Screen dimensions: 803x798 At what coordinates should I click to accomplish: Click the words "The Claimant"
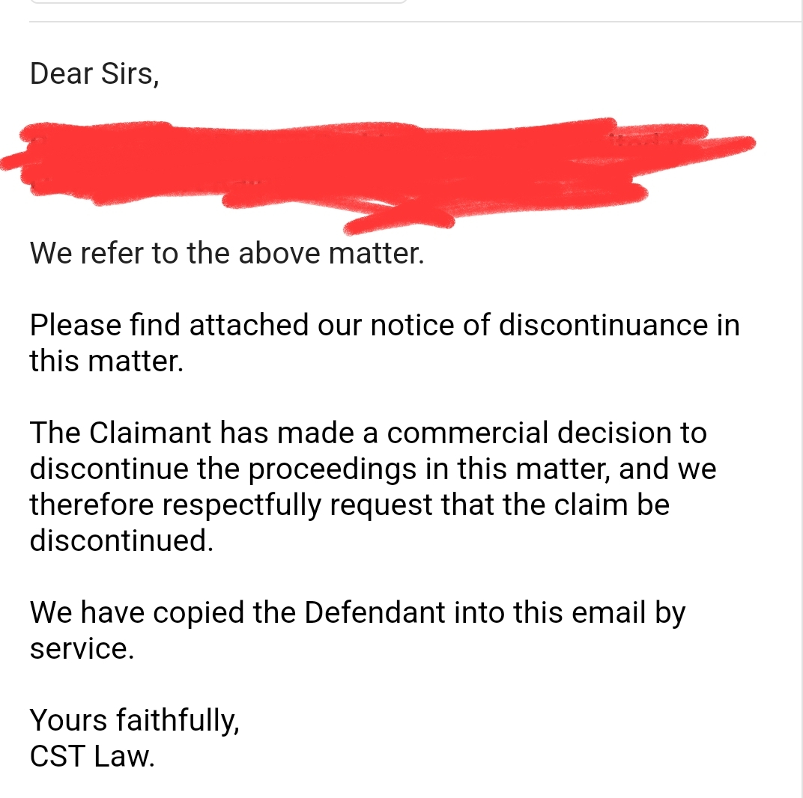(121, 432)
